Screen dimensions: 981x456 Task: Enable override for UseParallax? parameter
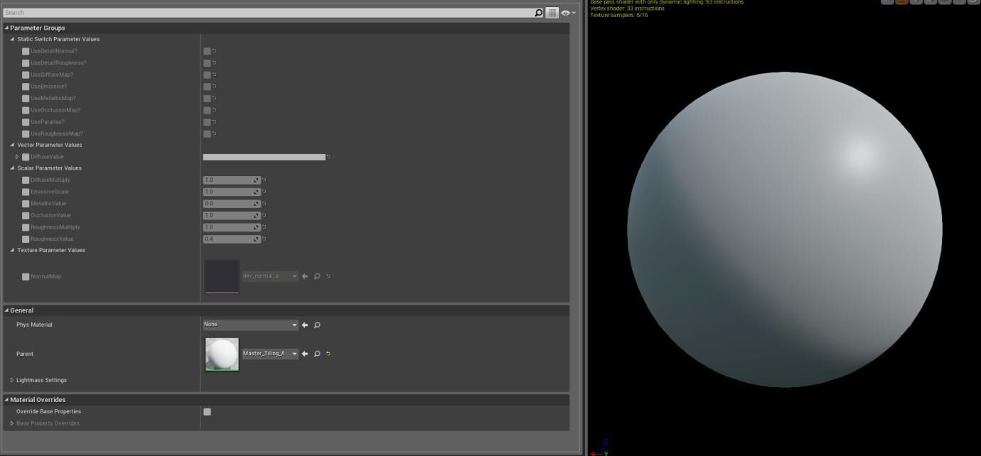pyautogui.click(x=26, y=122)
